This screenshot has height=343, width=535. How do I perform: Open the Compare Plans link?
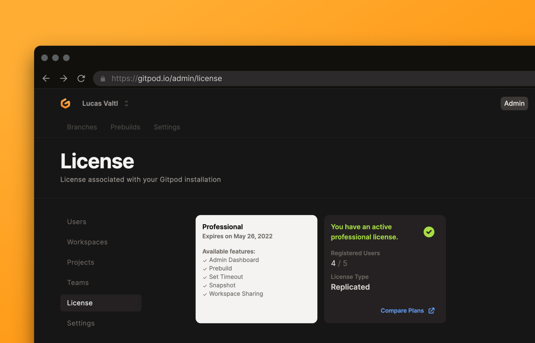tap(402, 311)
